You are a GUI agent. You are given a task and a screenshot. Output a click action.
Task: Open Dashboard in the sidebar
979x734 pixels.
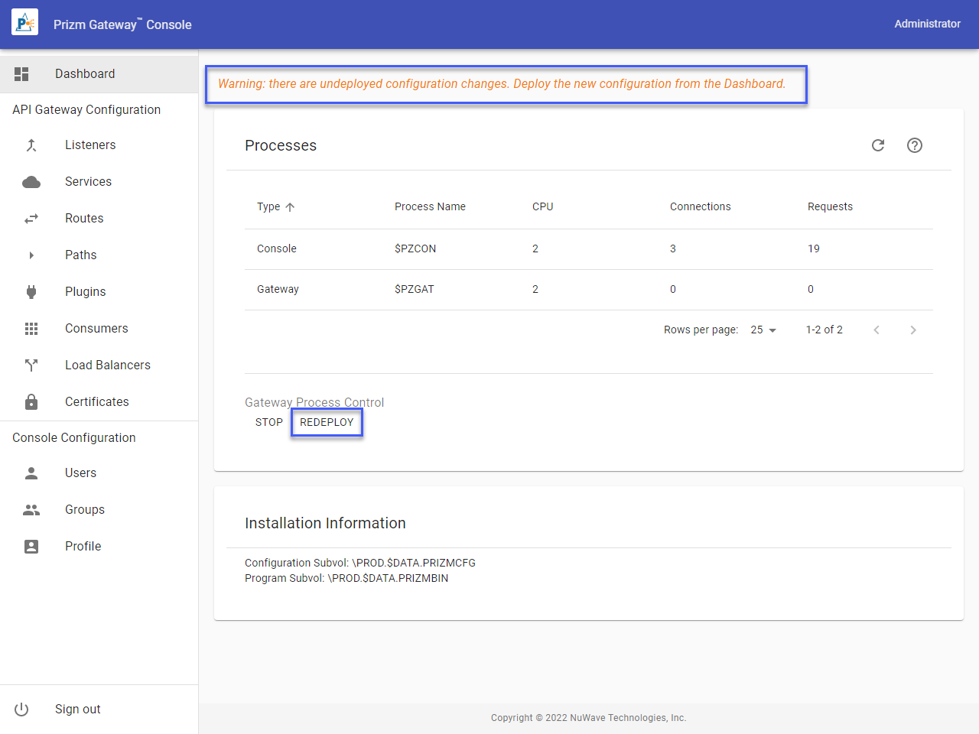point(85,74)
